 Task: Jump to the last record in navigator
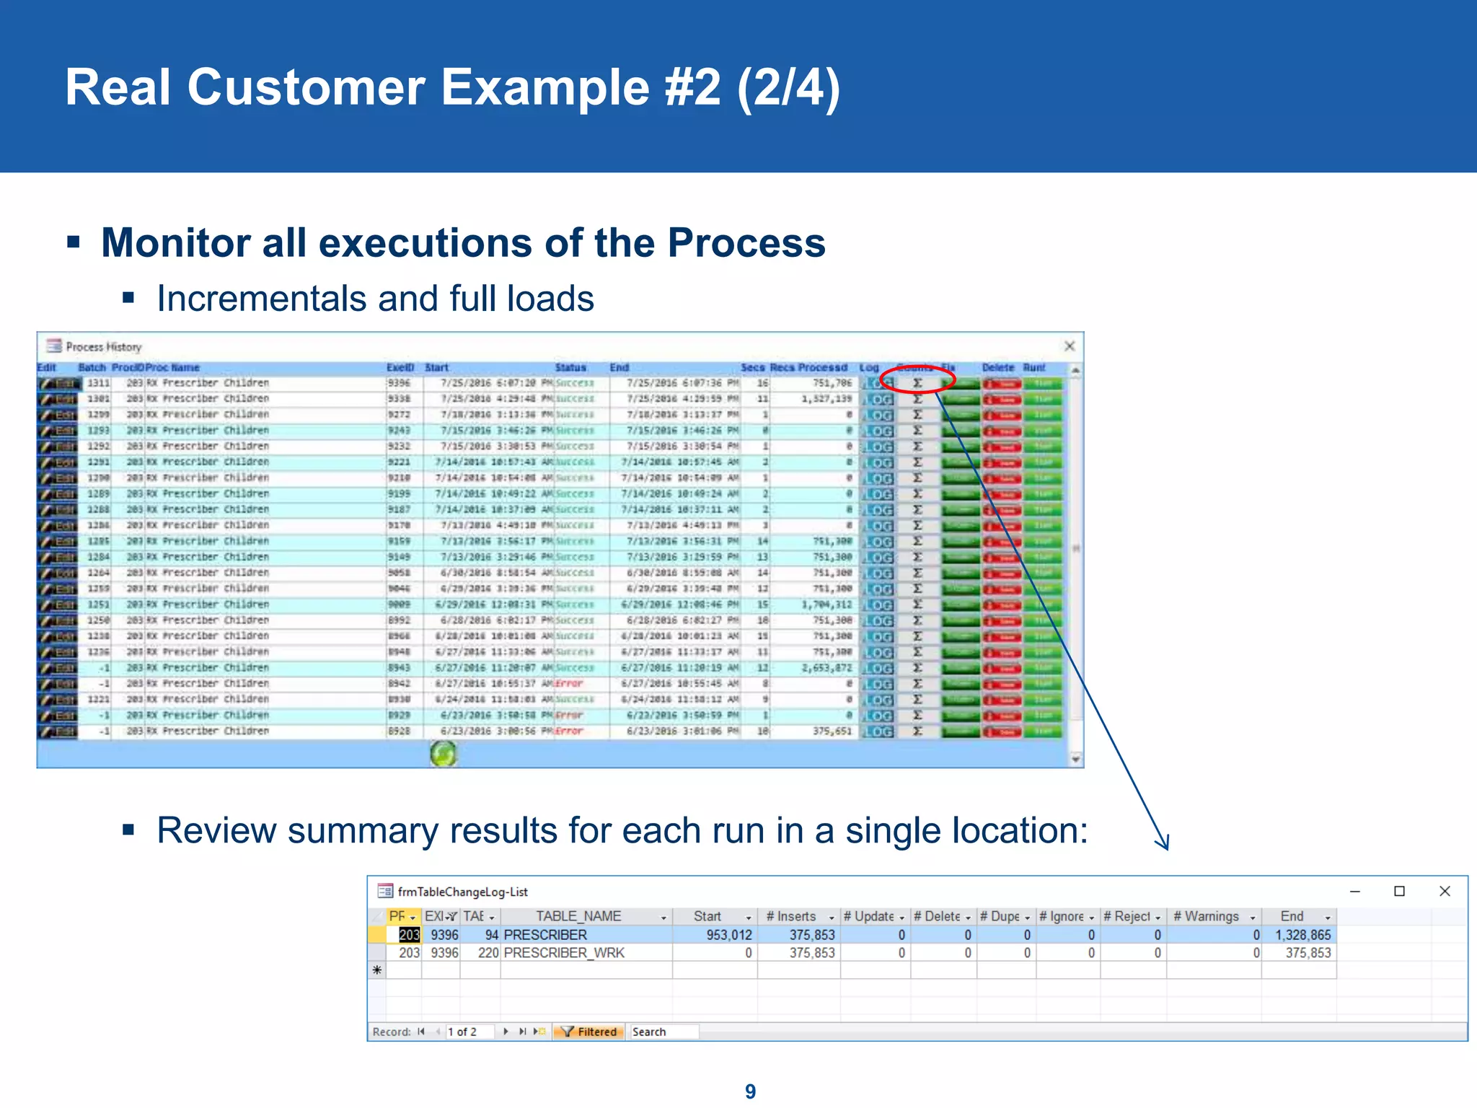point(522,1032)
